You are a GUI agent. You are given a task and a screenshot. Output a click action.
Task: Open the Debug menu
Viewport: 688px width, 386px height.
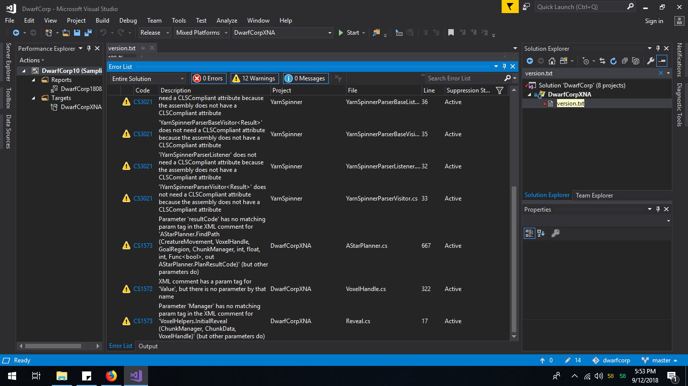click(128, 20)
